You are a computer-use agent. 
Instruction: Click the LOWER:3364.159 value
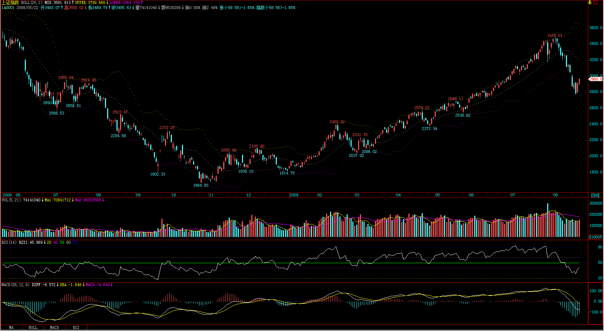[x=125, y=3]
